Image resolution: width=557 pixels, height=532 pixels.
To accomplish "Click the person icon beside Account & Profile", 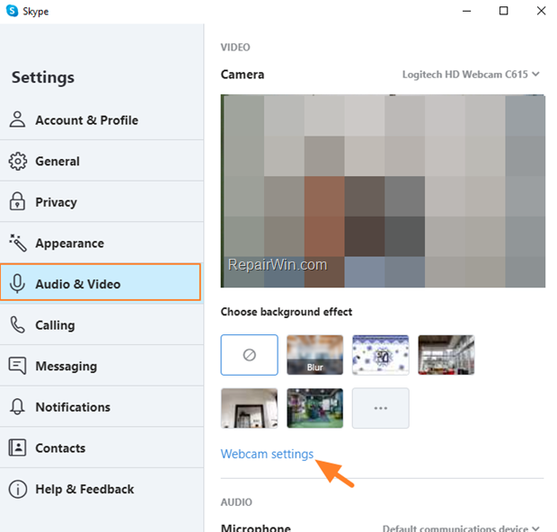I will (17, 120).
